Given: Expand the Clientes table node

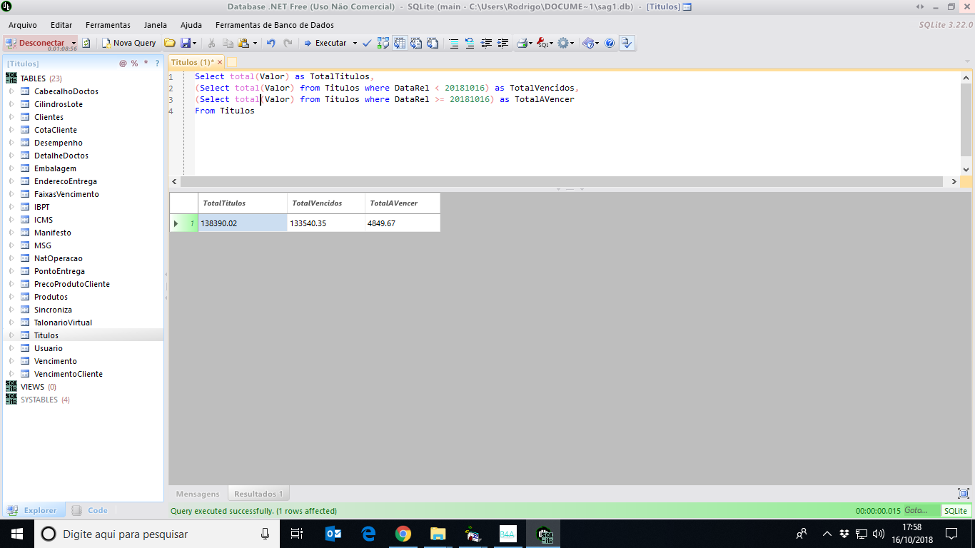Looking at the screenshot, I should point(11,117).
